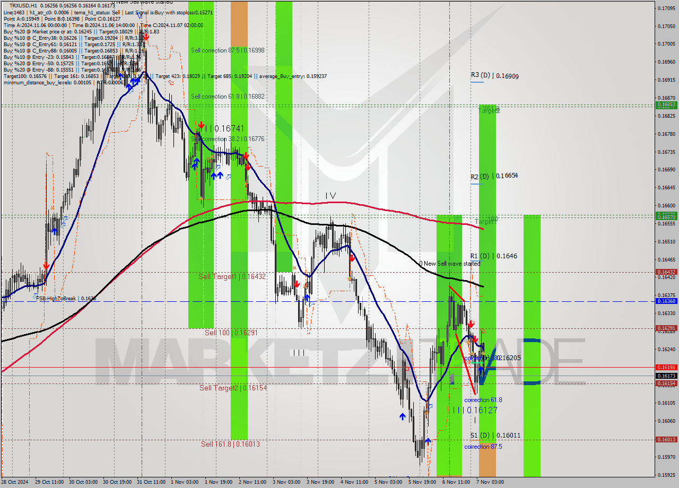The image size is (679, 488).
Task: Click the red 0.16195 price tag
Action: click(666, 367)
